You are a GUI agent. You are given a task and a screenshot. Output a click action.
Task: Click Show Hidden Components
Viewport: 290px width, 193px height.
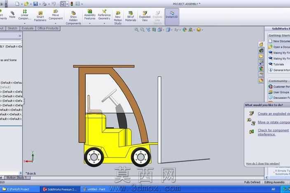coord(73,18)
